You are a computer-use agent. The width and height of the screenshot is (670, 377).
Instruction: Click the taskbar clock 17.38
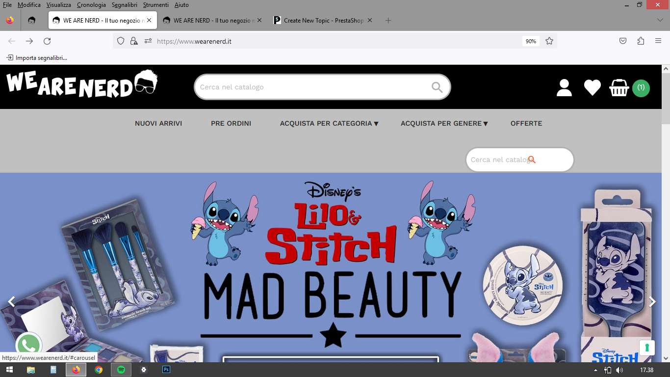tap(646, 370)
